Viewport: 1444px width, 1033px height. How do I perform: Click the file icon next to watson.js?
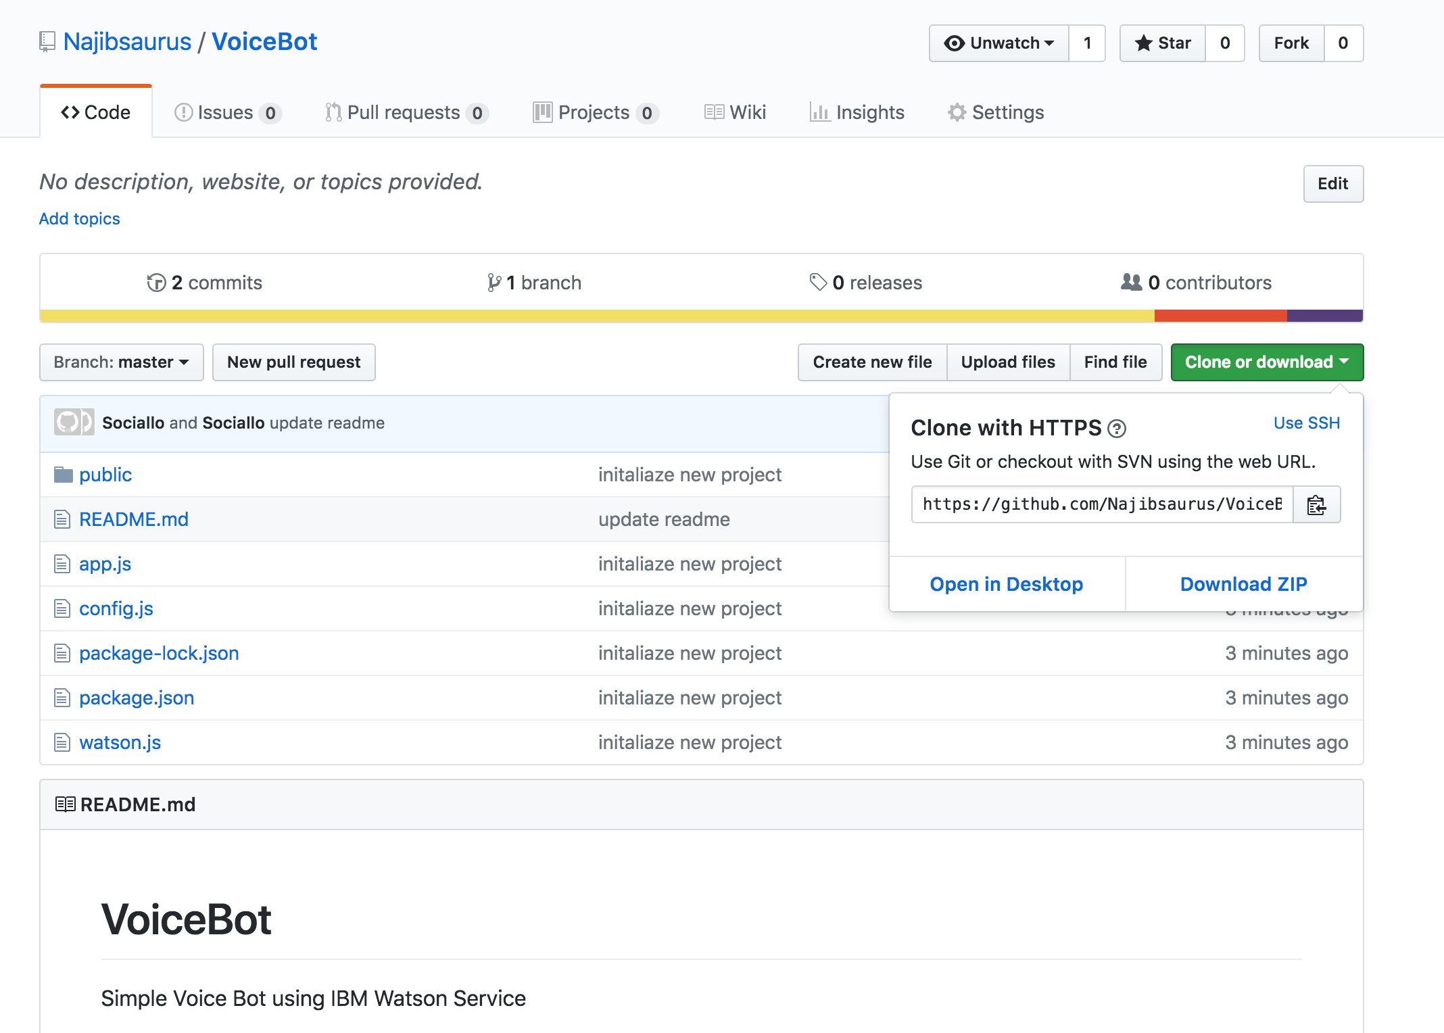coord(62,742)
